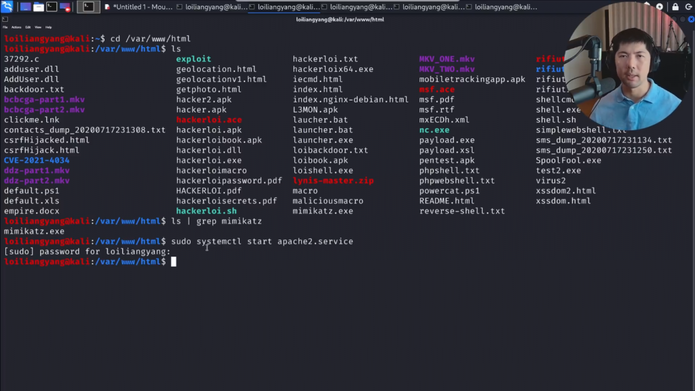Image resolution: width=695 pixels, height=391 pixels.
Task: Launch terminal emulator from panel launcher
Action: 52,7
